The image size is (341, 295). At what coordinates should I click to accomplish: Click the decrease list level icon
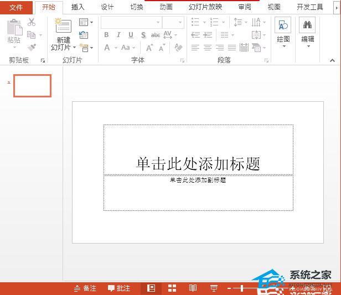pos(195,35)
